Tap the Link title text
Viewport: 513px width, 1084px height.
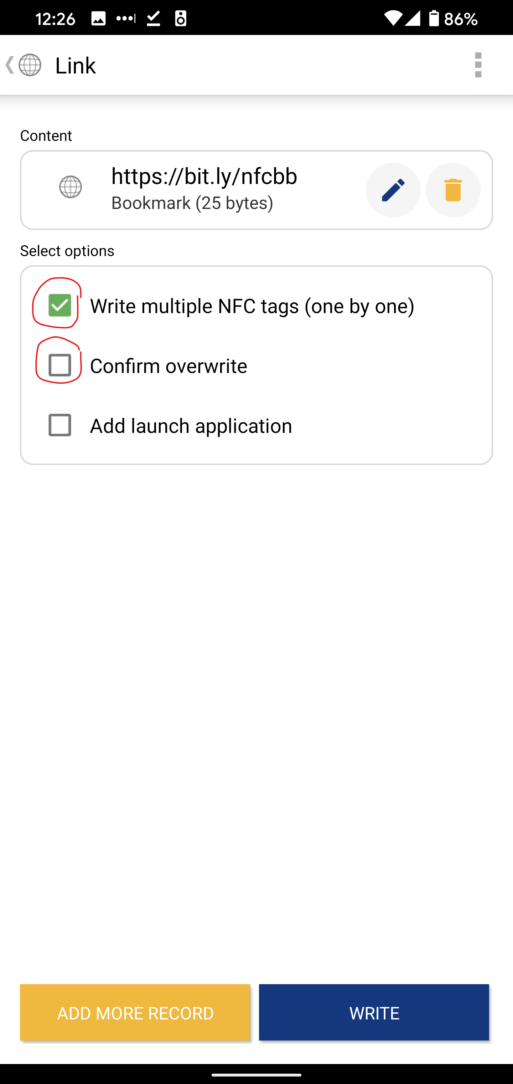coord(76,66)
